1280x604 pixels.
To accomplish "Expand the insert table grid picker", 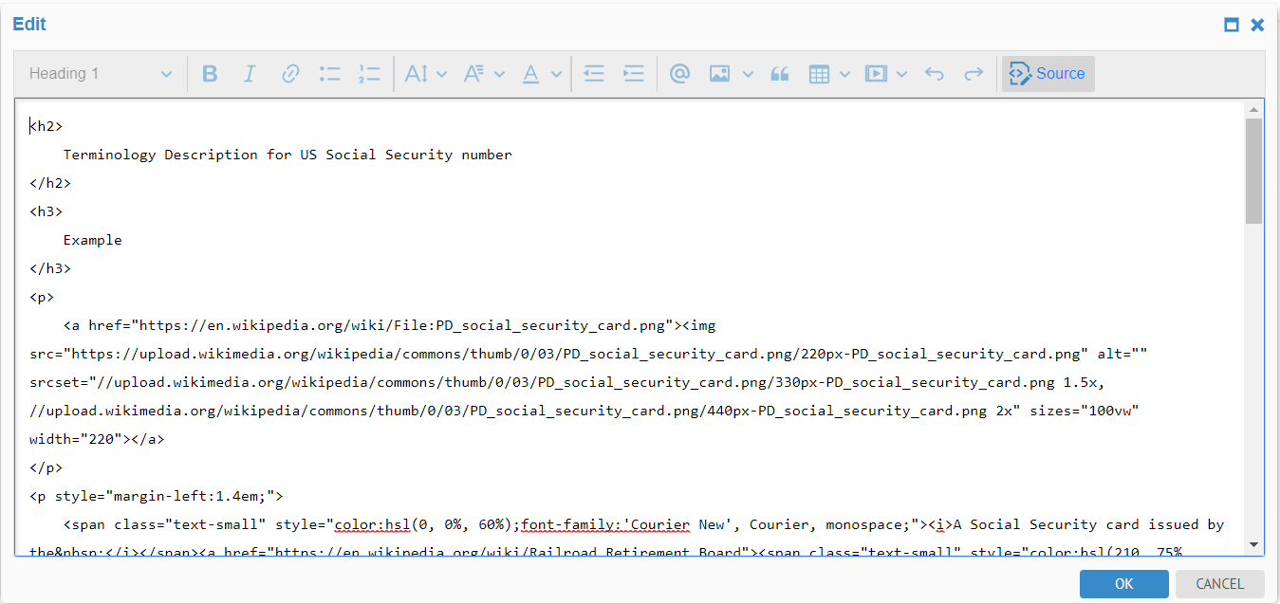I will coord(844,73).
